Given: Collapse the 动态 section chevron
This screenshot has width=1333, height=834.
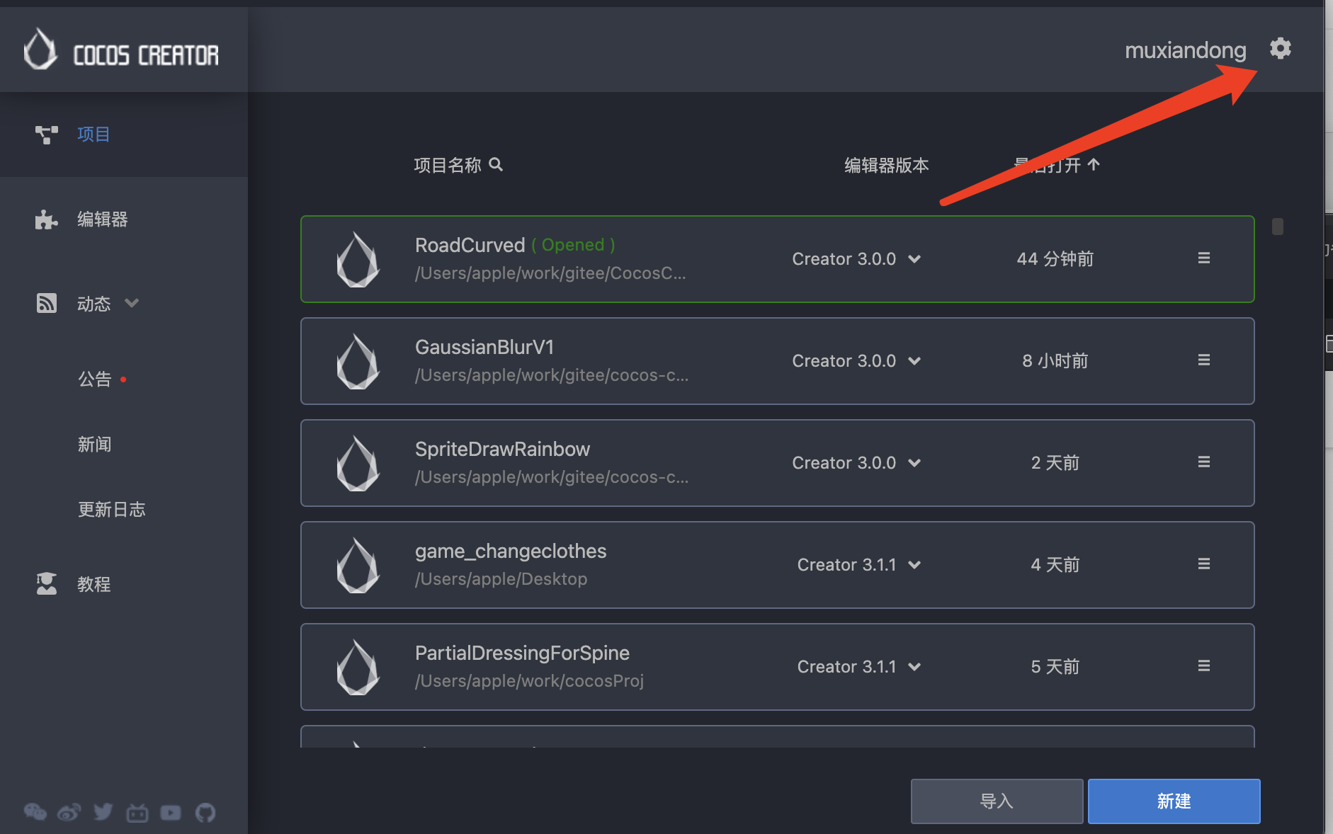Looking at the screenshot, I should click(132, 303).
